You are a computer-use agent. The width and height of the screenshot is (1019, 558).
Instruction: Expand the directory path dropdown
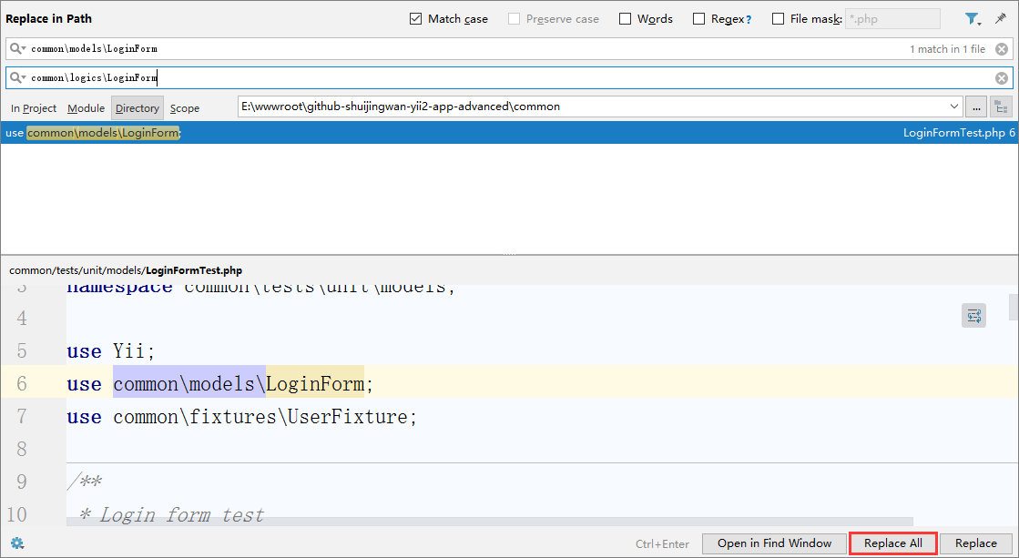[954, 107]
